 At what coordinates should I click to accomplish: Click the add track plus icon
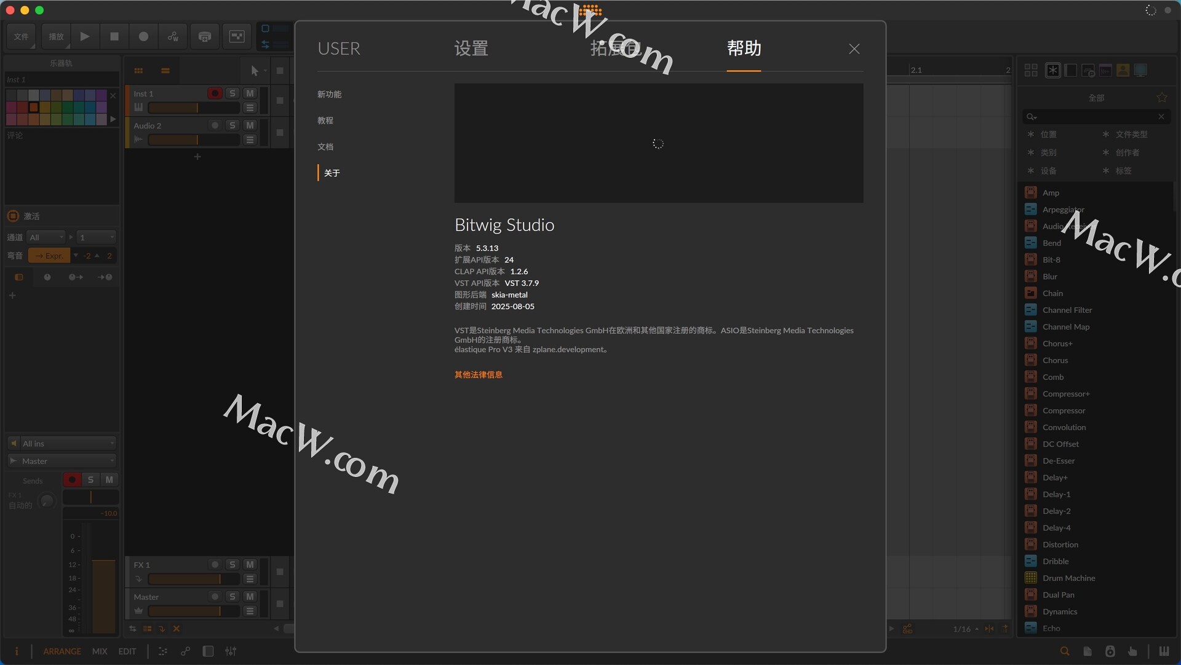[197, 157]
